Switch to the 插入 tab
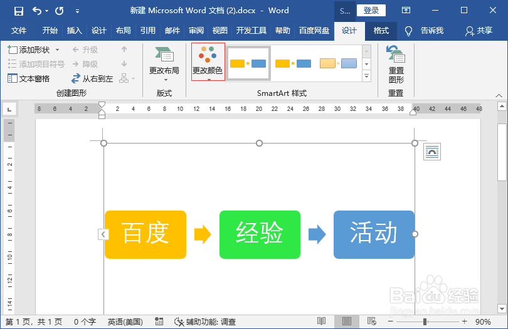The width and height of the screenshot is (508, 329). point(75,31)
